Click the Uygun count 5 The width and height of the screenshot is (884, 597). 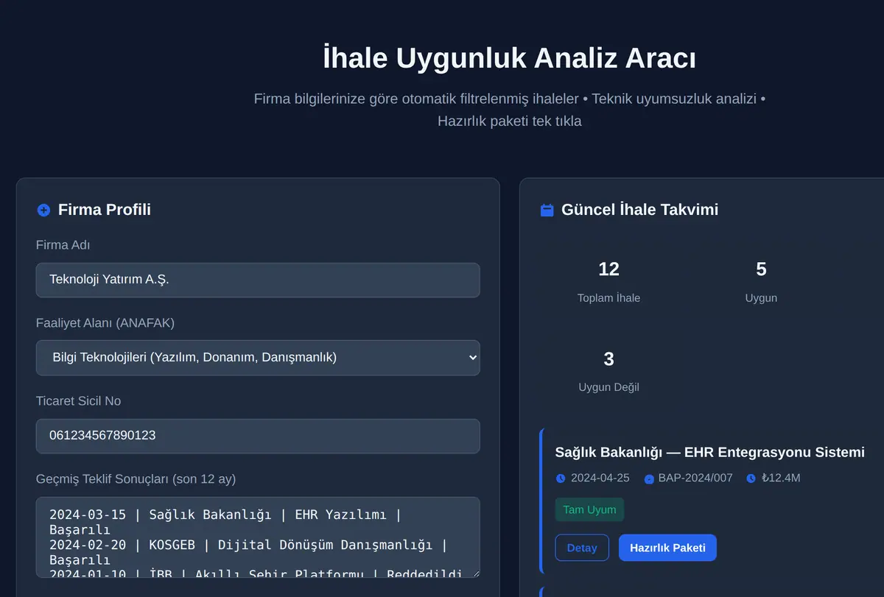(x=761, y=269)
